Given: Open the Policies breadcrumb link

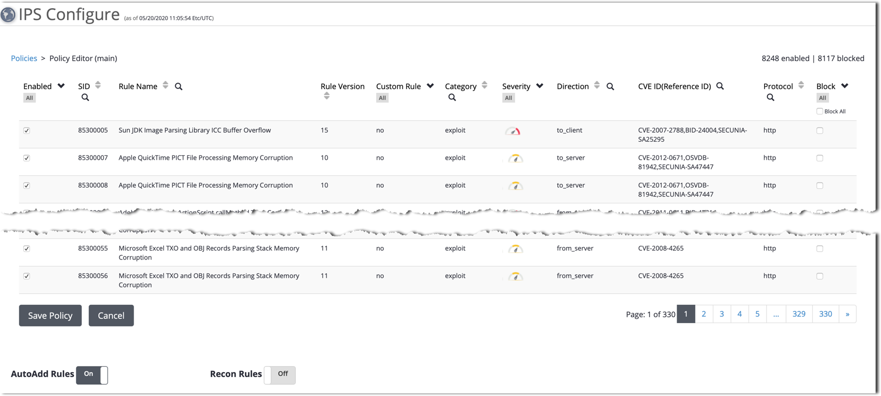Looking at the screenshot, I should click(x=24, y=58).
